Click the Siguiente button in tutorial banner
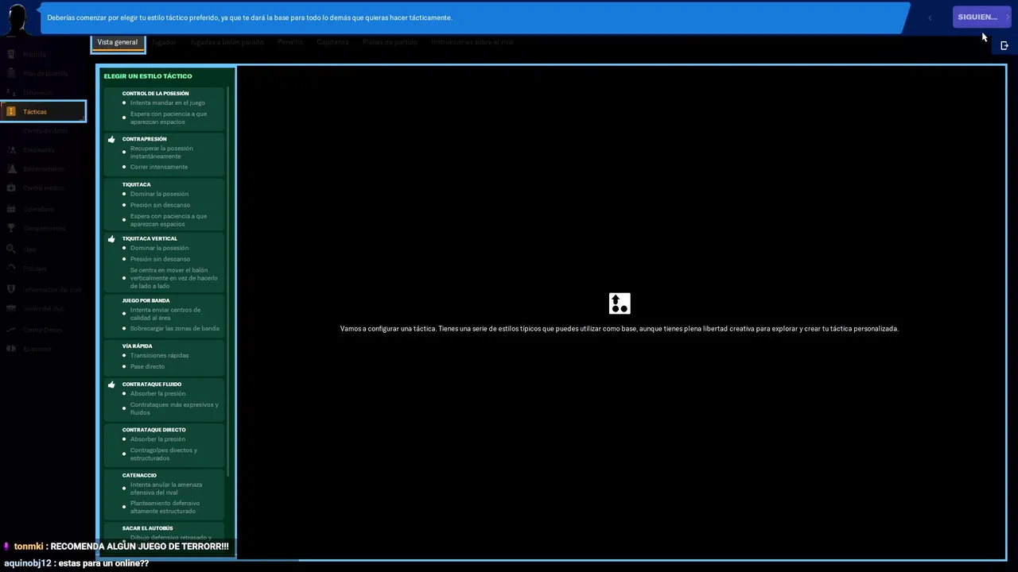The height and width of the screenshot is (572, 1018). click(982, 17)
